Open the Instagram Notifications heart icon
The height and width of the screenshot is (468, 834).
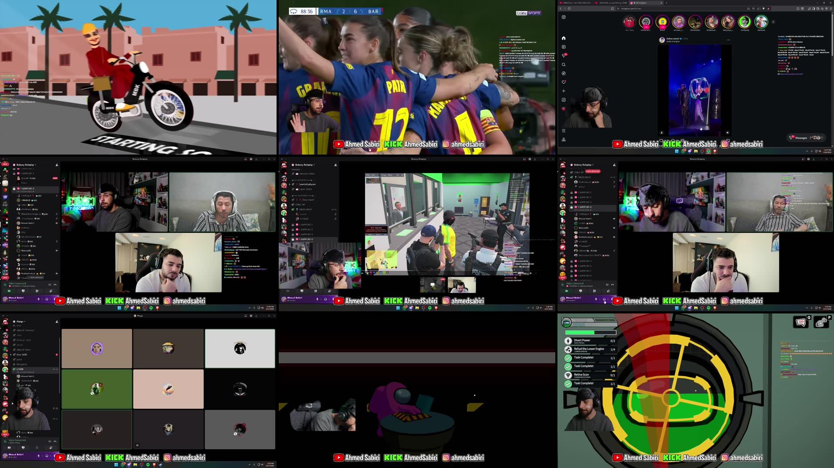click(564, 82)
